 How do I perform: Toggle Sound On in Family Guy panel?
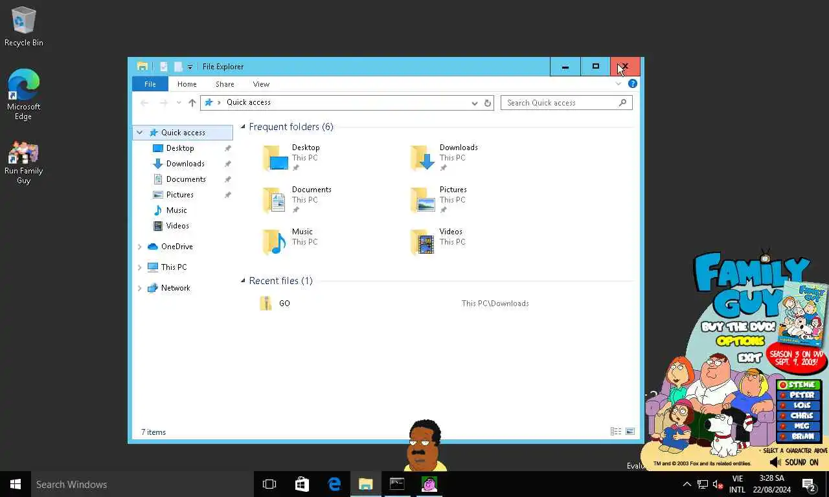pos(795,462)
